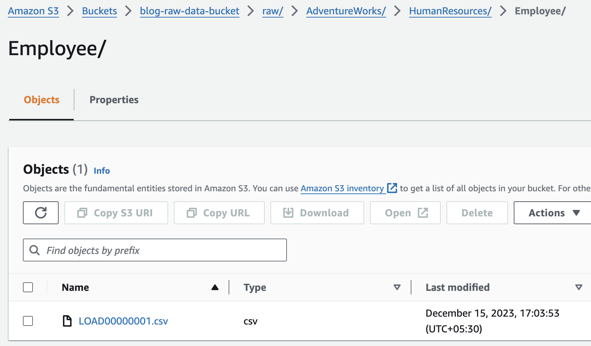Viewport: 591px width, 346px height.
Task: Click the Delete button
Action: pyautogui.click(x=477, y=213)
